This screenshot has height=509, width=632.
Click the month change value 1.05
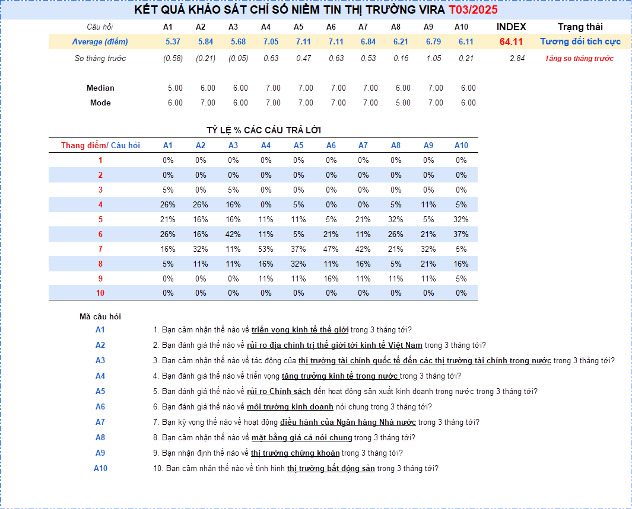tap(434, 58)
